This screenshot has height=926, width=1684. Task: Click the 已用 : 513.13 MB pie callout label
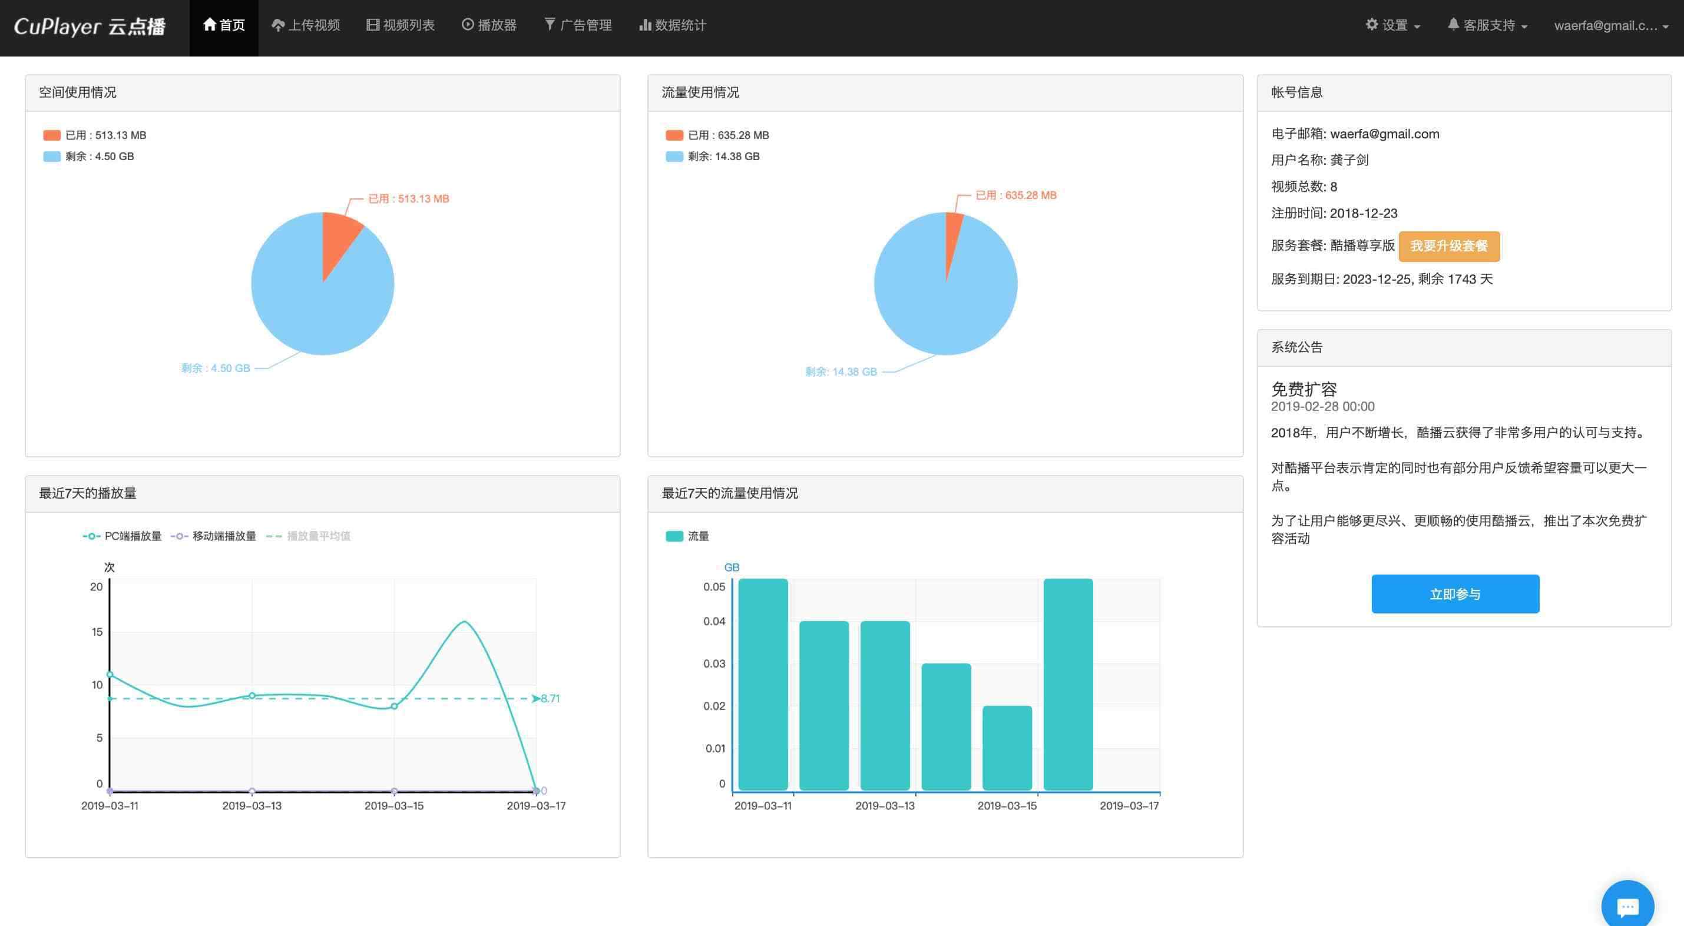coord(409,198)
